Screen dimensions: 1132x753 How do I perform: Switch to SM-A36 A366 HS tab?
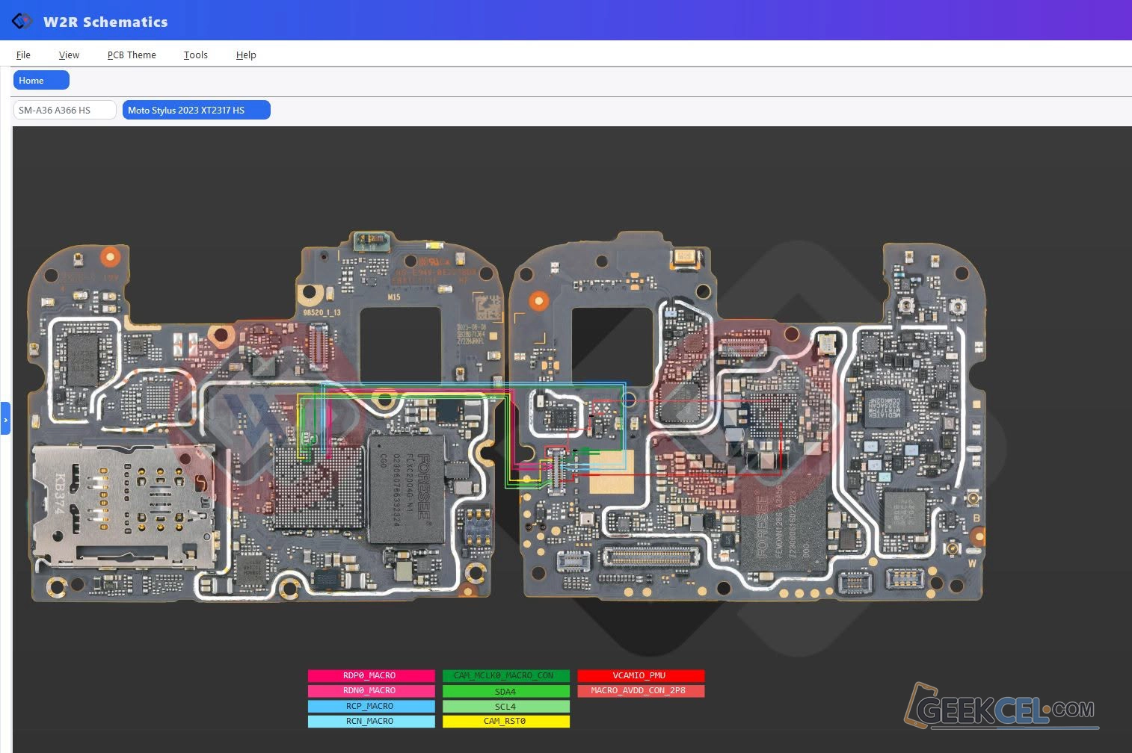coord(65,110)
